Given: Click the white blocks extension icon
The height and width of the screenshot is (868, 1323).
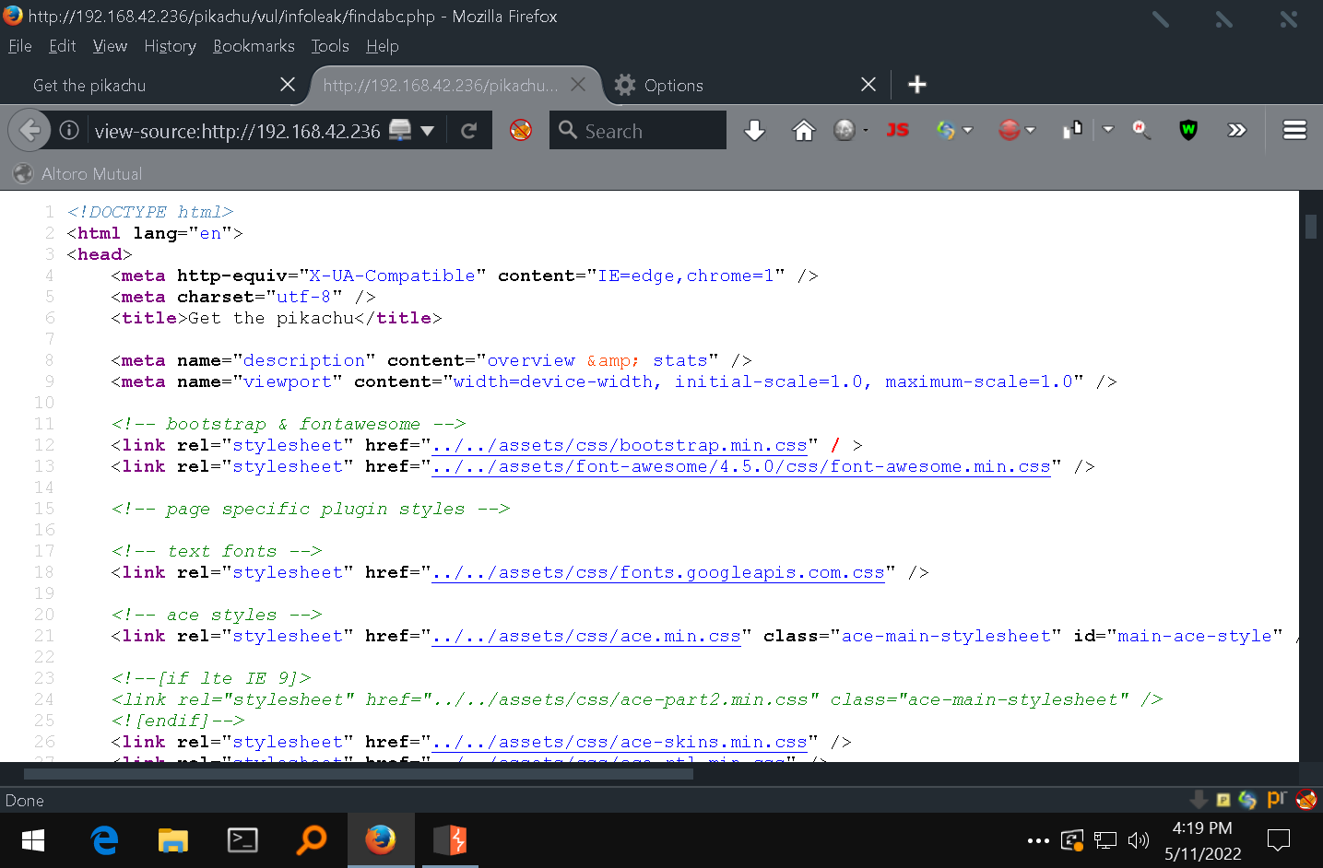Looking at the screenshot, I should pos(1072,131).
